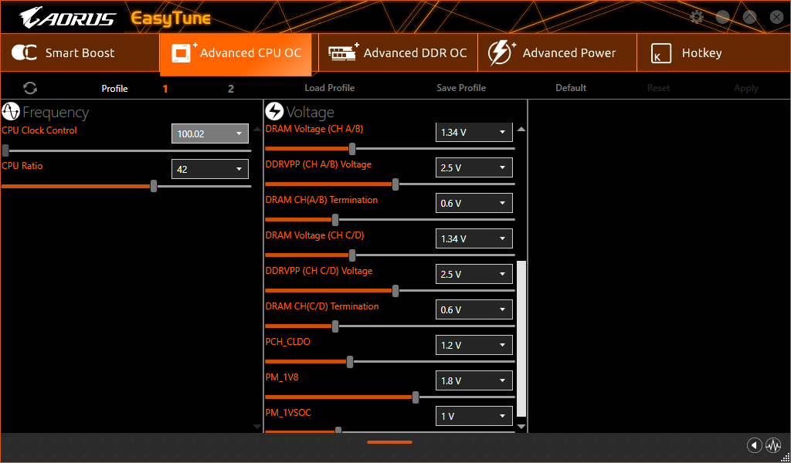791x463 pixels.
Task: Click the PM_1V8 slider handle
Action: (x=415, y=397)
